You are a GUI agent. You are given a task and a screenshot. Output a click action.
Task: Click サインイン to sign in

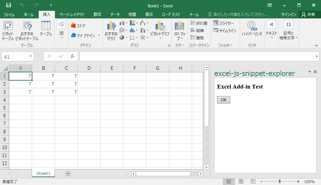(x=288, y=15)
